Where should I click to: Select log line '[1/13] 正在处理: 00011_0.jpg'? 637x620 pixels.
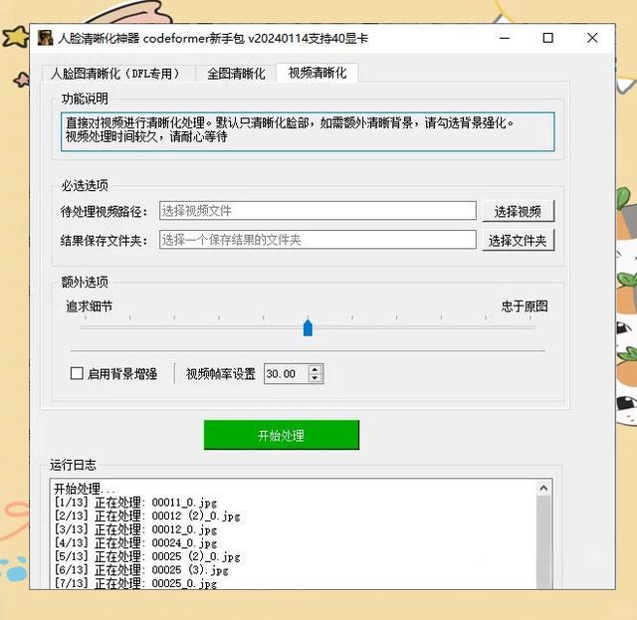pos(135,503)
